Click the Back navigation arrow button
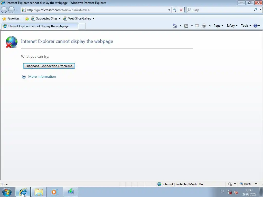This screenshot has width=263, height=197. coord(4,10)
